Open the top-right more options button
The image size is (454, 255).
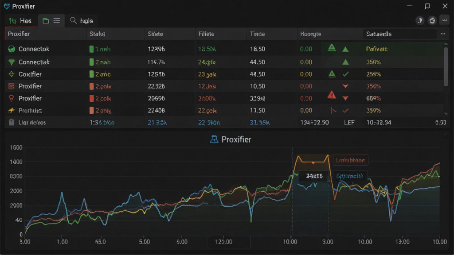pyautogui.click(x=444, y=20)
